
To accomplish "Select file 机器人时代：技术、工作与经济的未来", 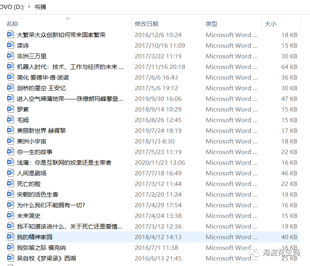I will [x=70, y=67].
